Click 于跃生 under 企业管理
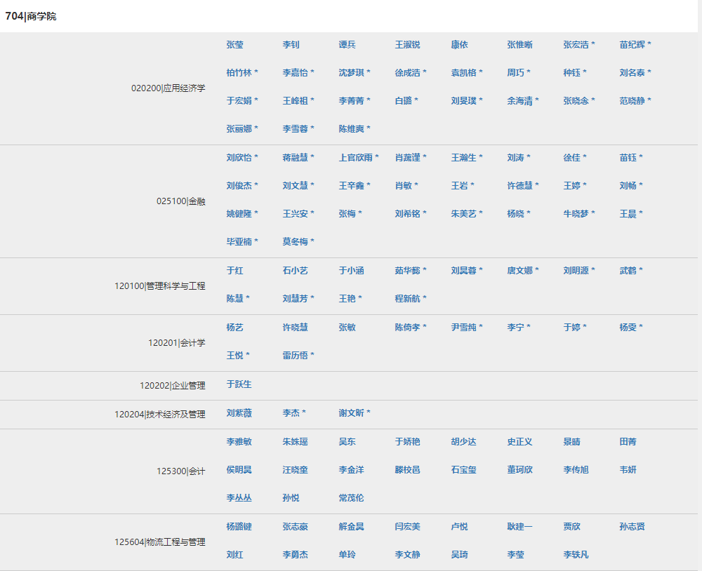Screen dimensions: 702x571 point(239,384)
